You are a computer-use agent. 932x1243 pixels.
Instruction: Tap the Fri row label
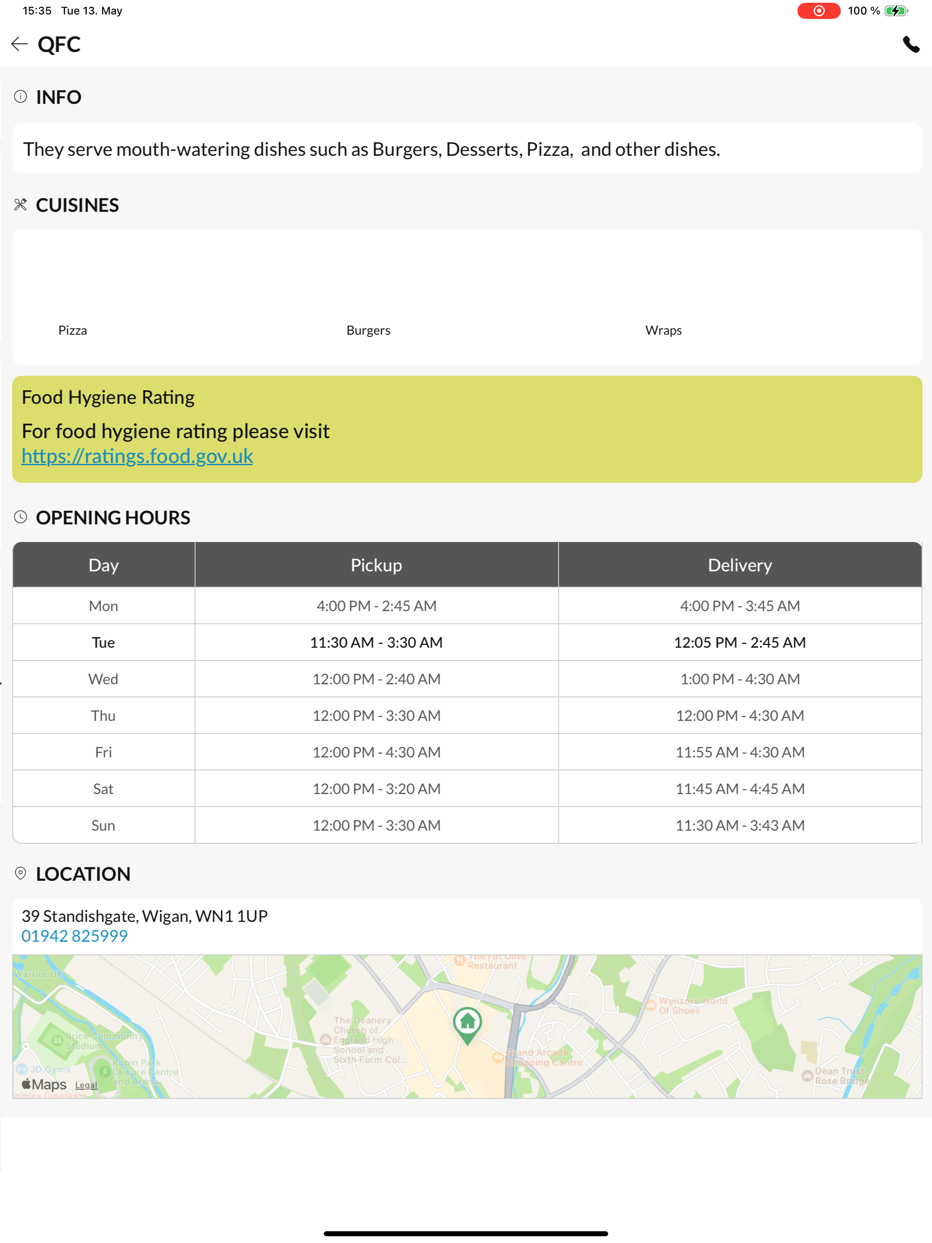tap(103, 752)
